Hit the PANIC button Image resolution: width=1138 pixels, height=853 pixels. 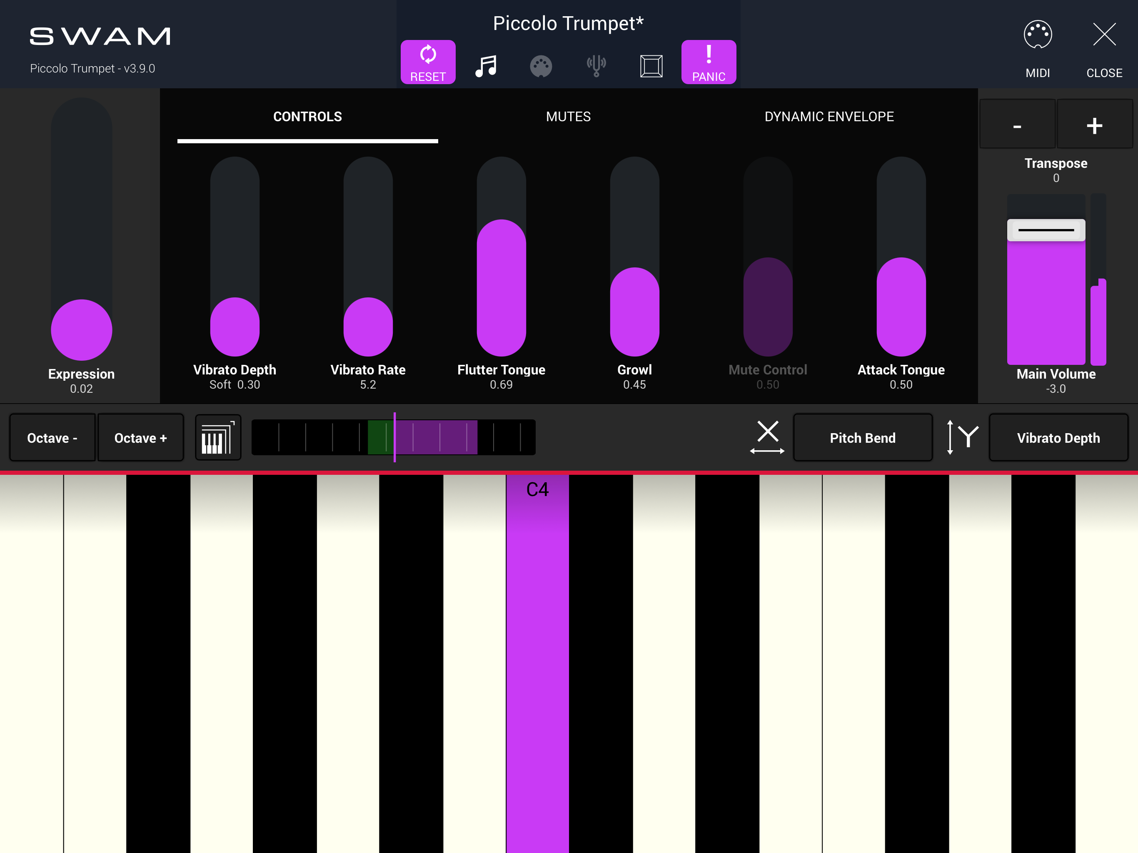point(709,62)
